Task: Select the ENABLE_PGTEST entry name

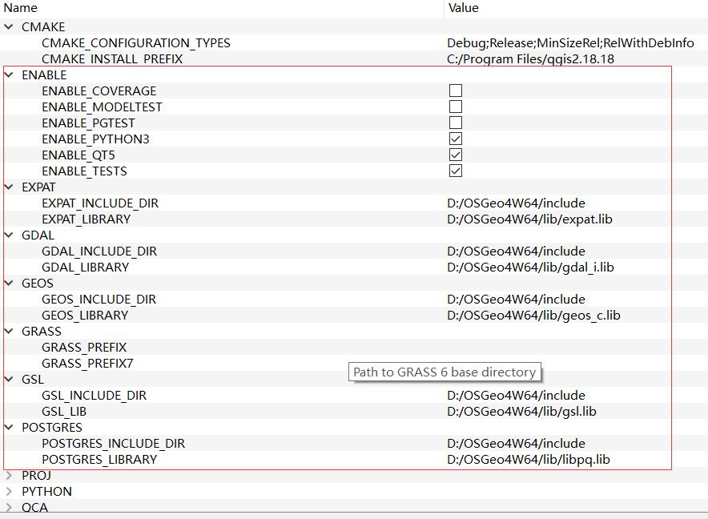Action: click(x=88, y=123)
